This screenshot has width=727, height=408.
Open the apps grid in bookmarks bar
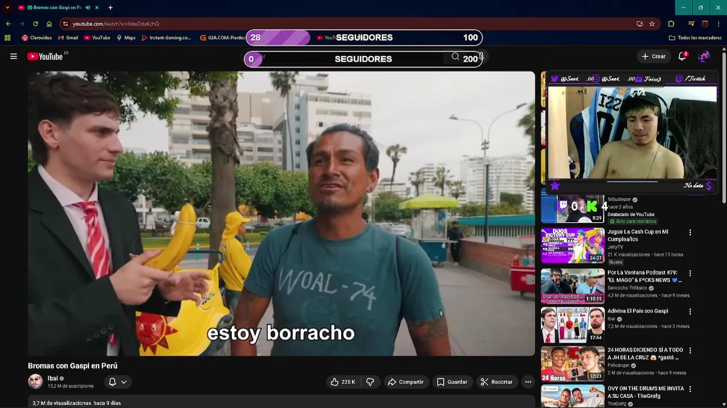pyautogui.click(x=7, y=38)
